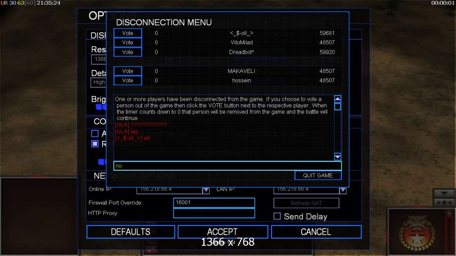Image resolution: width=456 pixels, height=256 pixels.
Task: Vote out player hossein
Action: (x=128, y=80)
